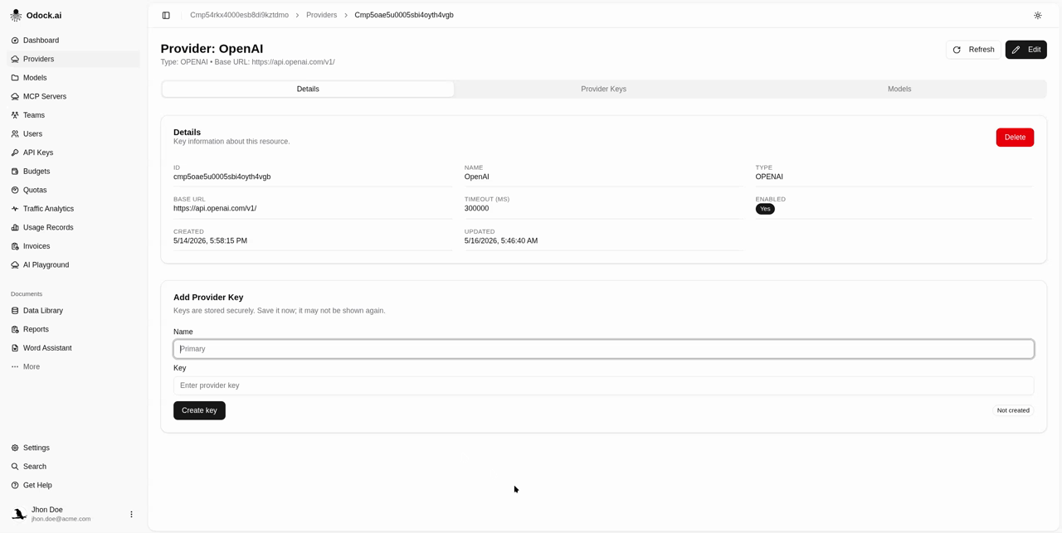This screenshot has height=533, width=1062.
Task: Click the Users sidebar icon
Action: tap(15, 133)
